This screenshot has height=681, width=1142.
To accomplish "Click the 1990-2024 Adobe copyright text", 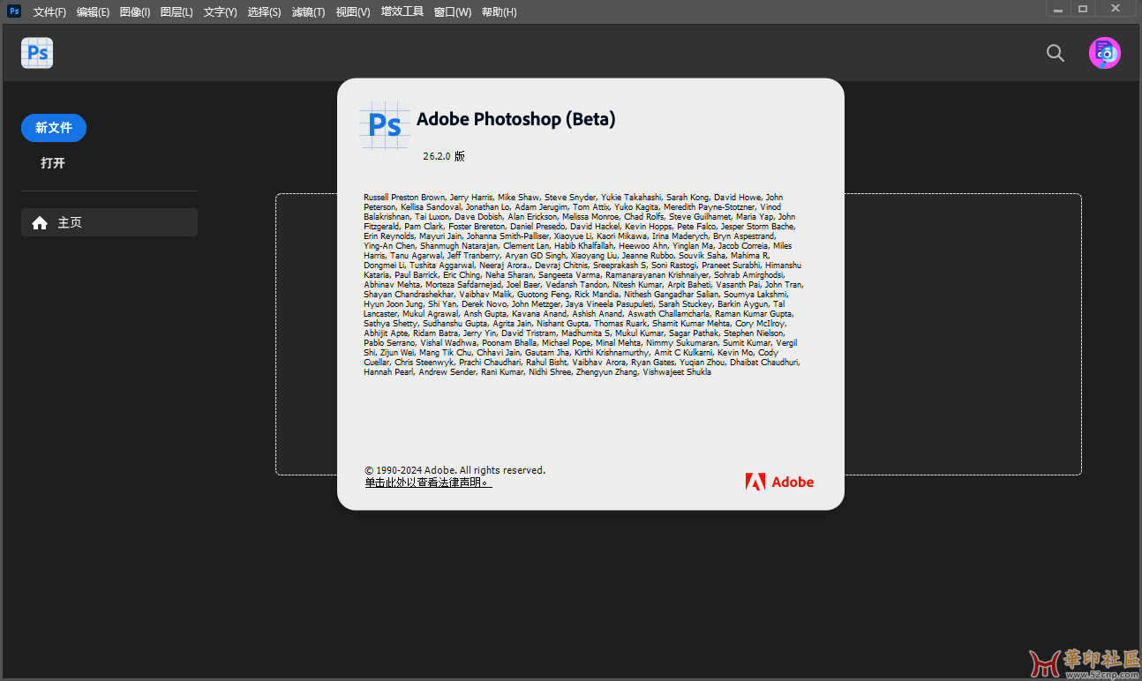I will point(455,470).
